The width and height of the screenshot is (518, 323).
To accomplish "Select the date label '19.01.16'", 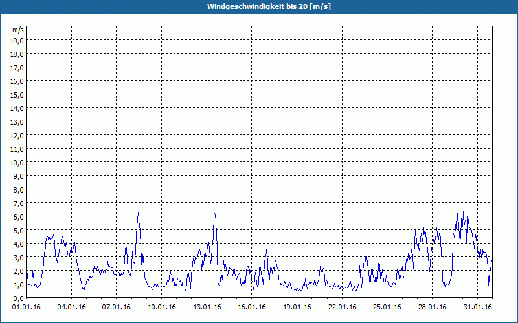I will point(297,307).
